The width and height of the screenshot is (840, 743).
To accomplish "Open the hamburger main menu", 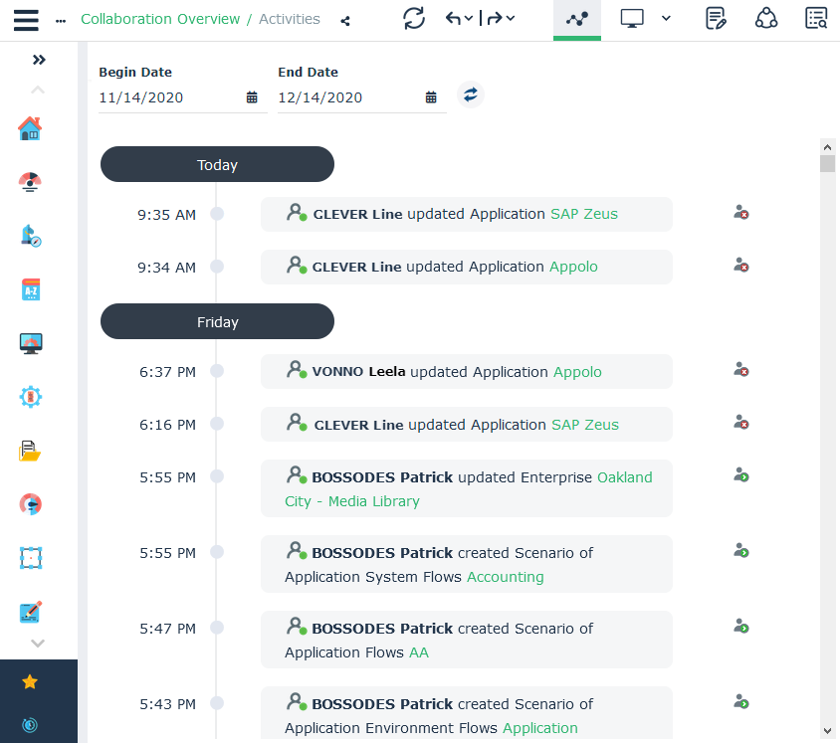I will click(26, 20).
